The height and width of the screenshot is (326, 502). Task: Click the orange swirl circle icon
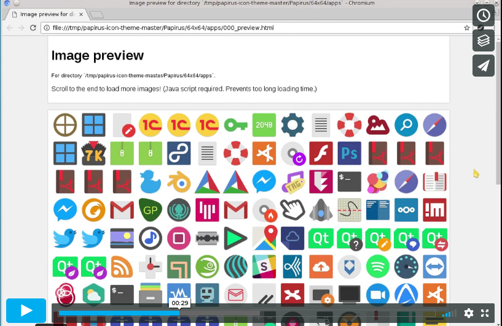tap(93, 210)
